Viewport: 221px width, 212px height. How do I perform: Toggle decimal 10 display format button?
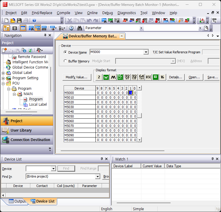coord(155,77)
